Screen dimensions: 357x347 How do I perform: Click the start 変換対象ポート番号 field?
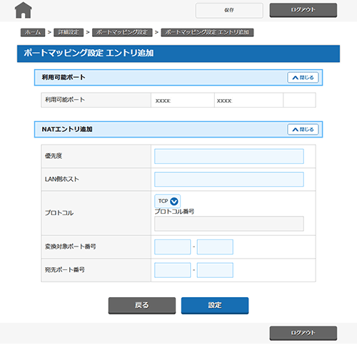[173, 247]
